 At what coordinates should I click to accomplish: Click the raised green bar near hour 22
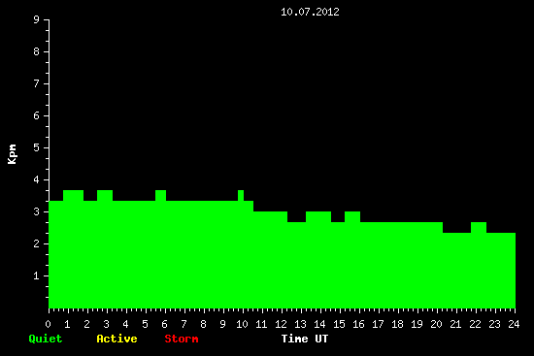coord(479,227)
